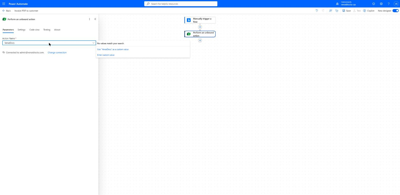
Task: Click the Dataverse icon on the canvas action card
Action: 189,34
